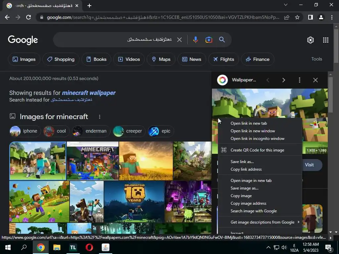Go forward with the browser forward arrow
This screenshot has width=339, height=254.
(18, 17)
